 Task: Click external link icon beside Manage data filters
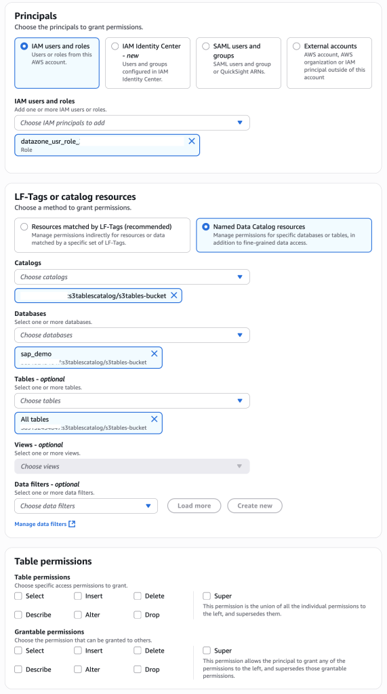(x=72, y=524)
